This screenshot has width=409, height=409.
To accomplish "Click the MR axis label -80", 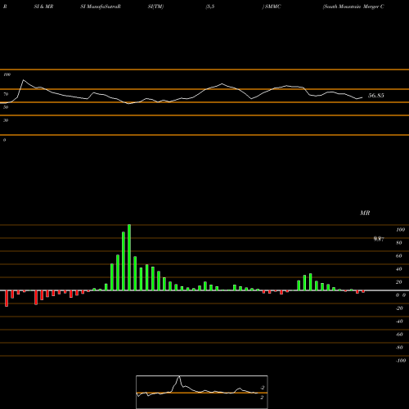I will [399, 348].
